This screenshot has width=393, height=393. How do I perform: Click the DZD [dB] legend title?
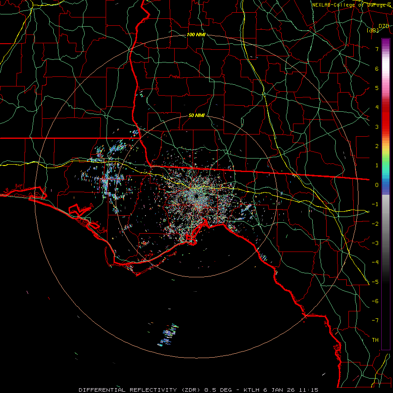[x=377, y=28]
